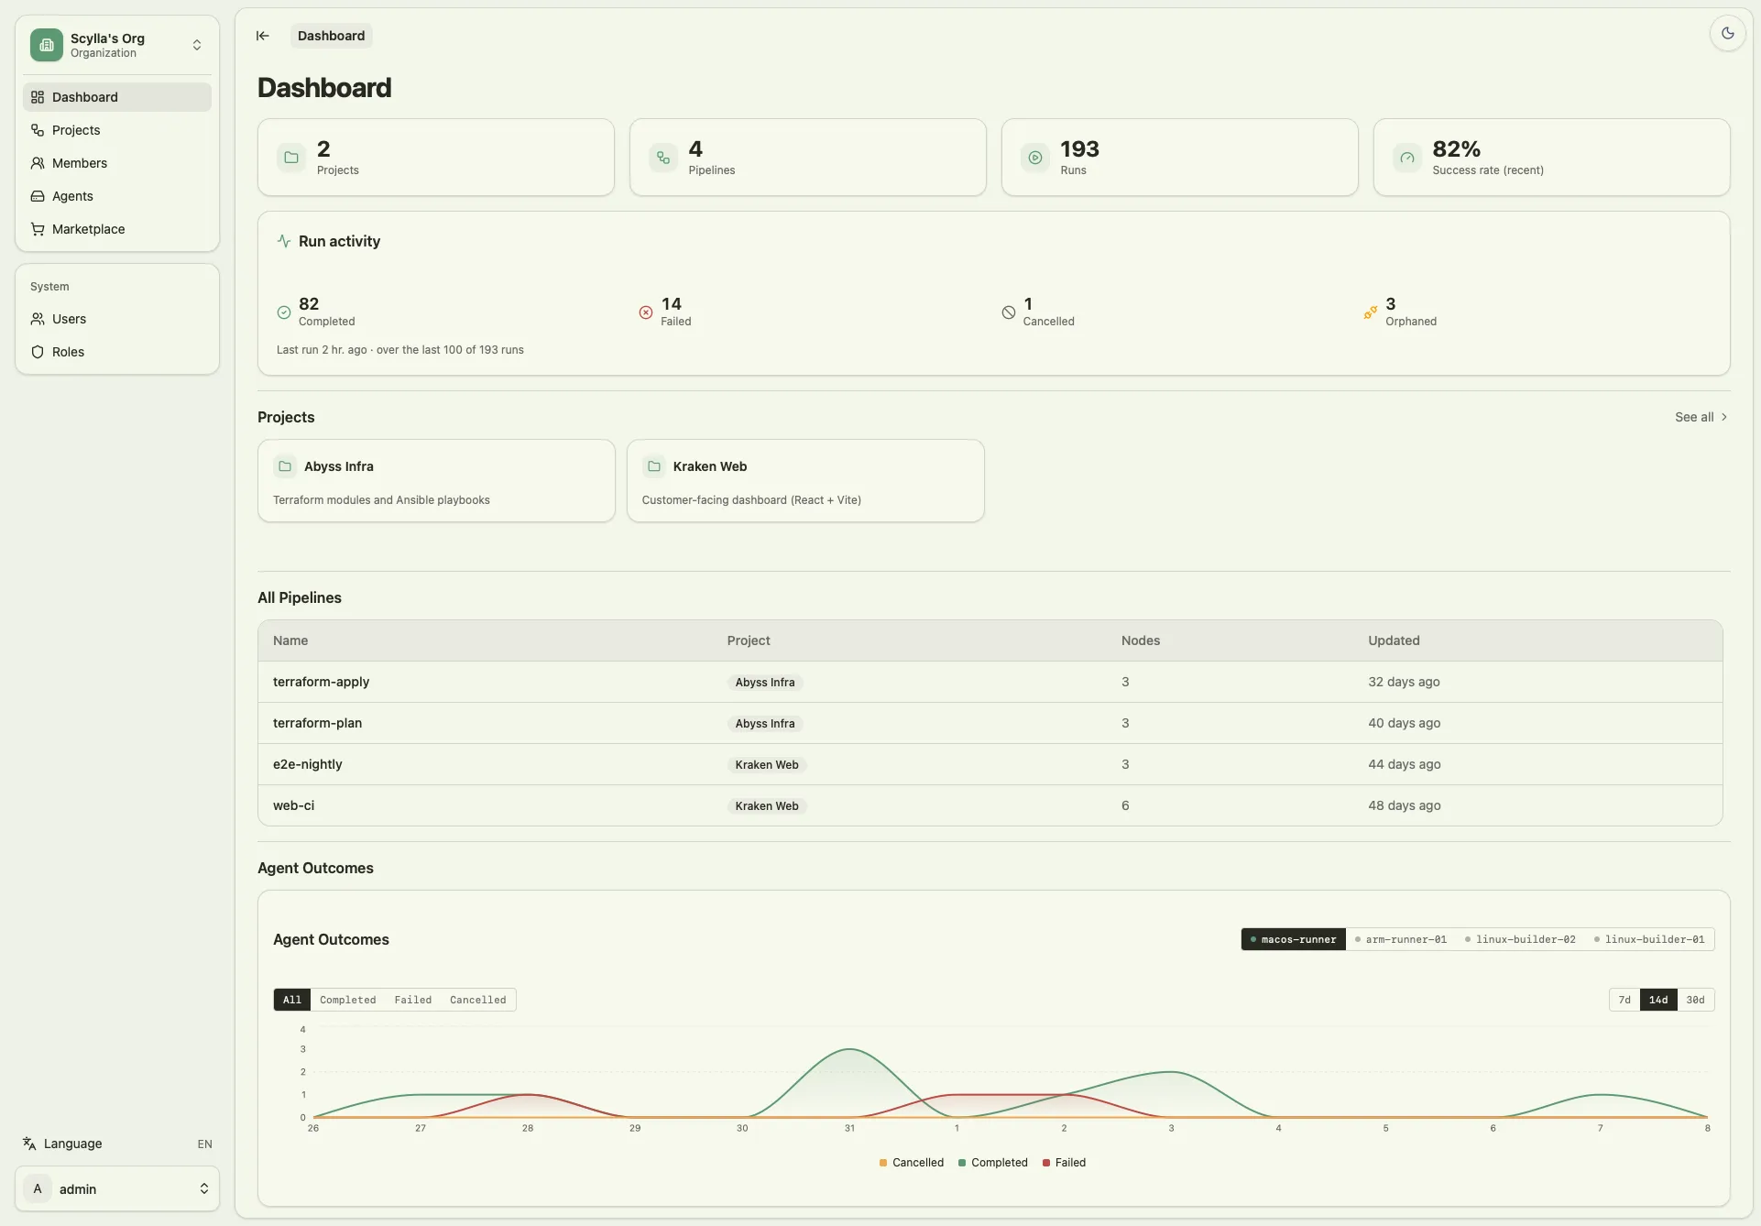Click the Dashboard breadcrumb at top
The height and width of the screenshot is (1226, 1761).
pyautogui.click(x=332, y=36)
